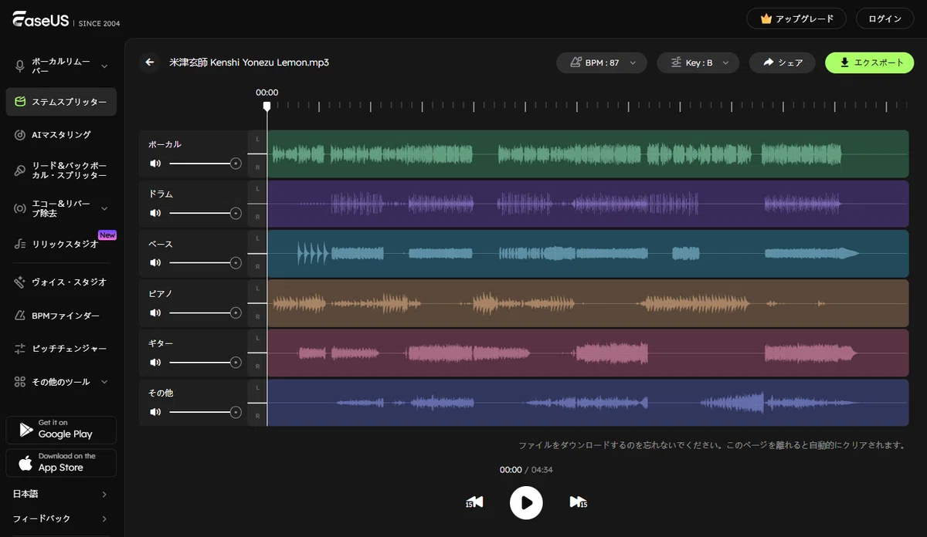
Task: Click the file name Kenshi Yonezu Lemon.mp3
Action: [249, 62]
